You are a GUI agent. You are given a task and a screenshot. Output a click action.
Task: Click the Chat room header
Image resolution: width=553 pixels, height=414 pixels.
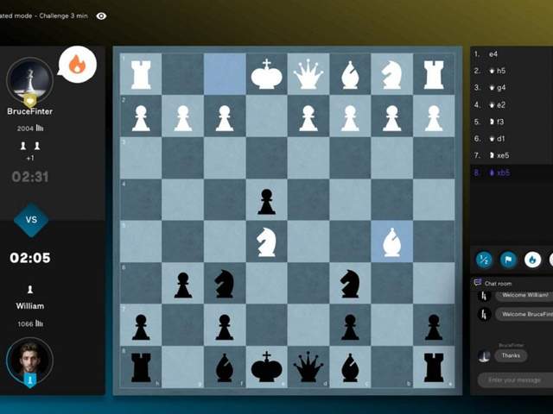(498, 283)
